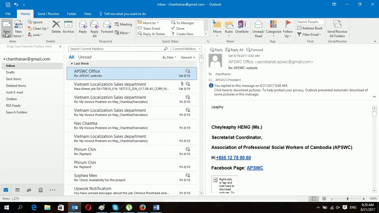
Task: Click the +855 12 78 00 60 link
Action: click(x=233, y=158)
